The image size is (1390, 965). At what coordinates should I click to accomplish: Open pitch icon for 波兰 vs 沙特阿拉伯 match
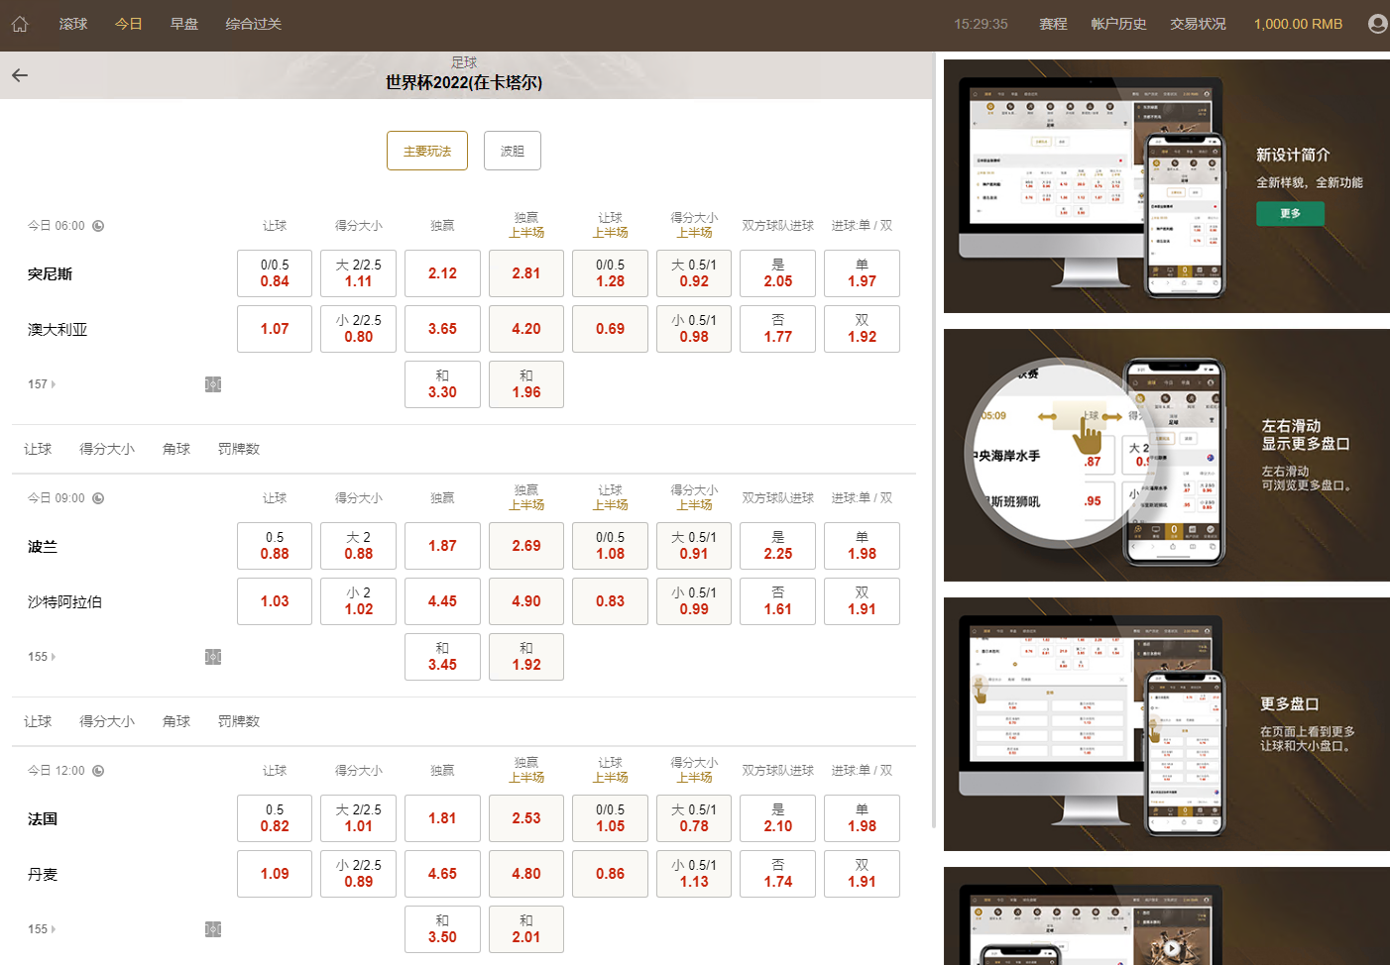pyautogui.click(x=213, y=657)
